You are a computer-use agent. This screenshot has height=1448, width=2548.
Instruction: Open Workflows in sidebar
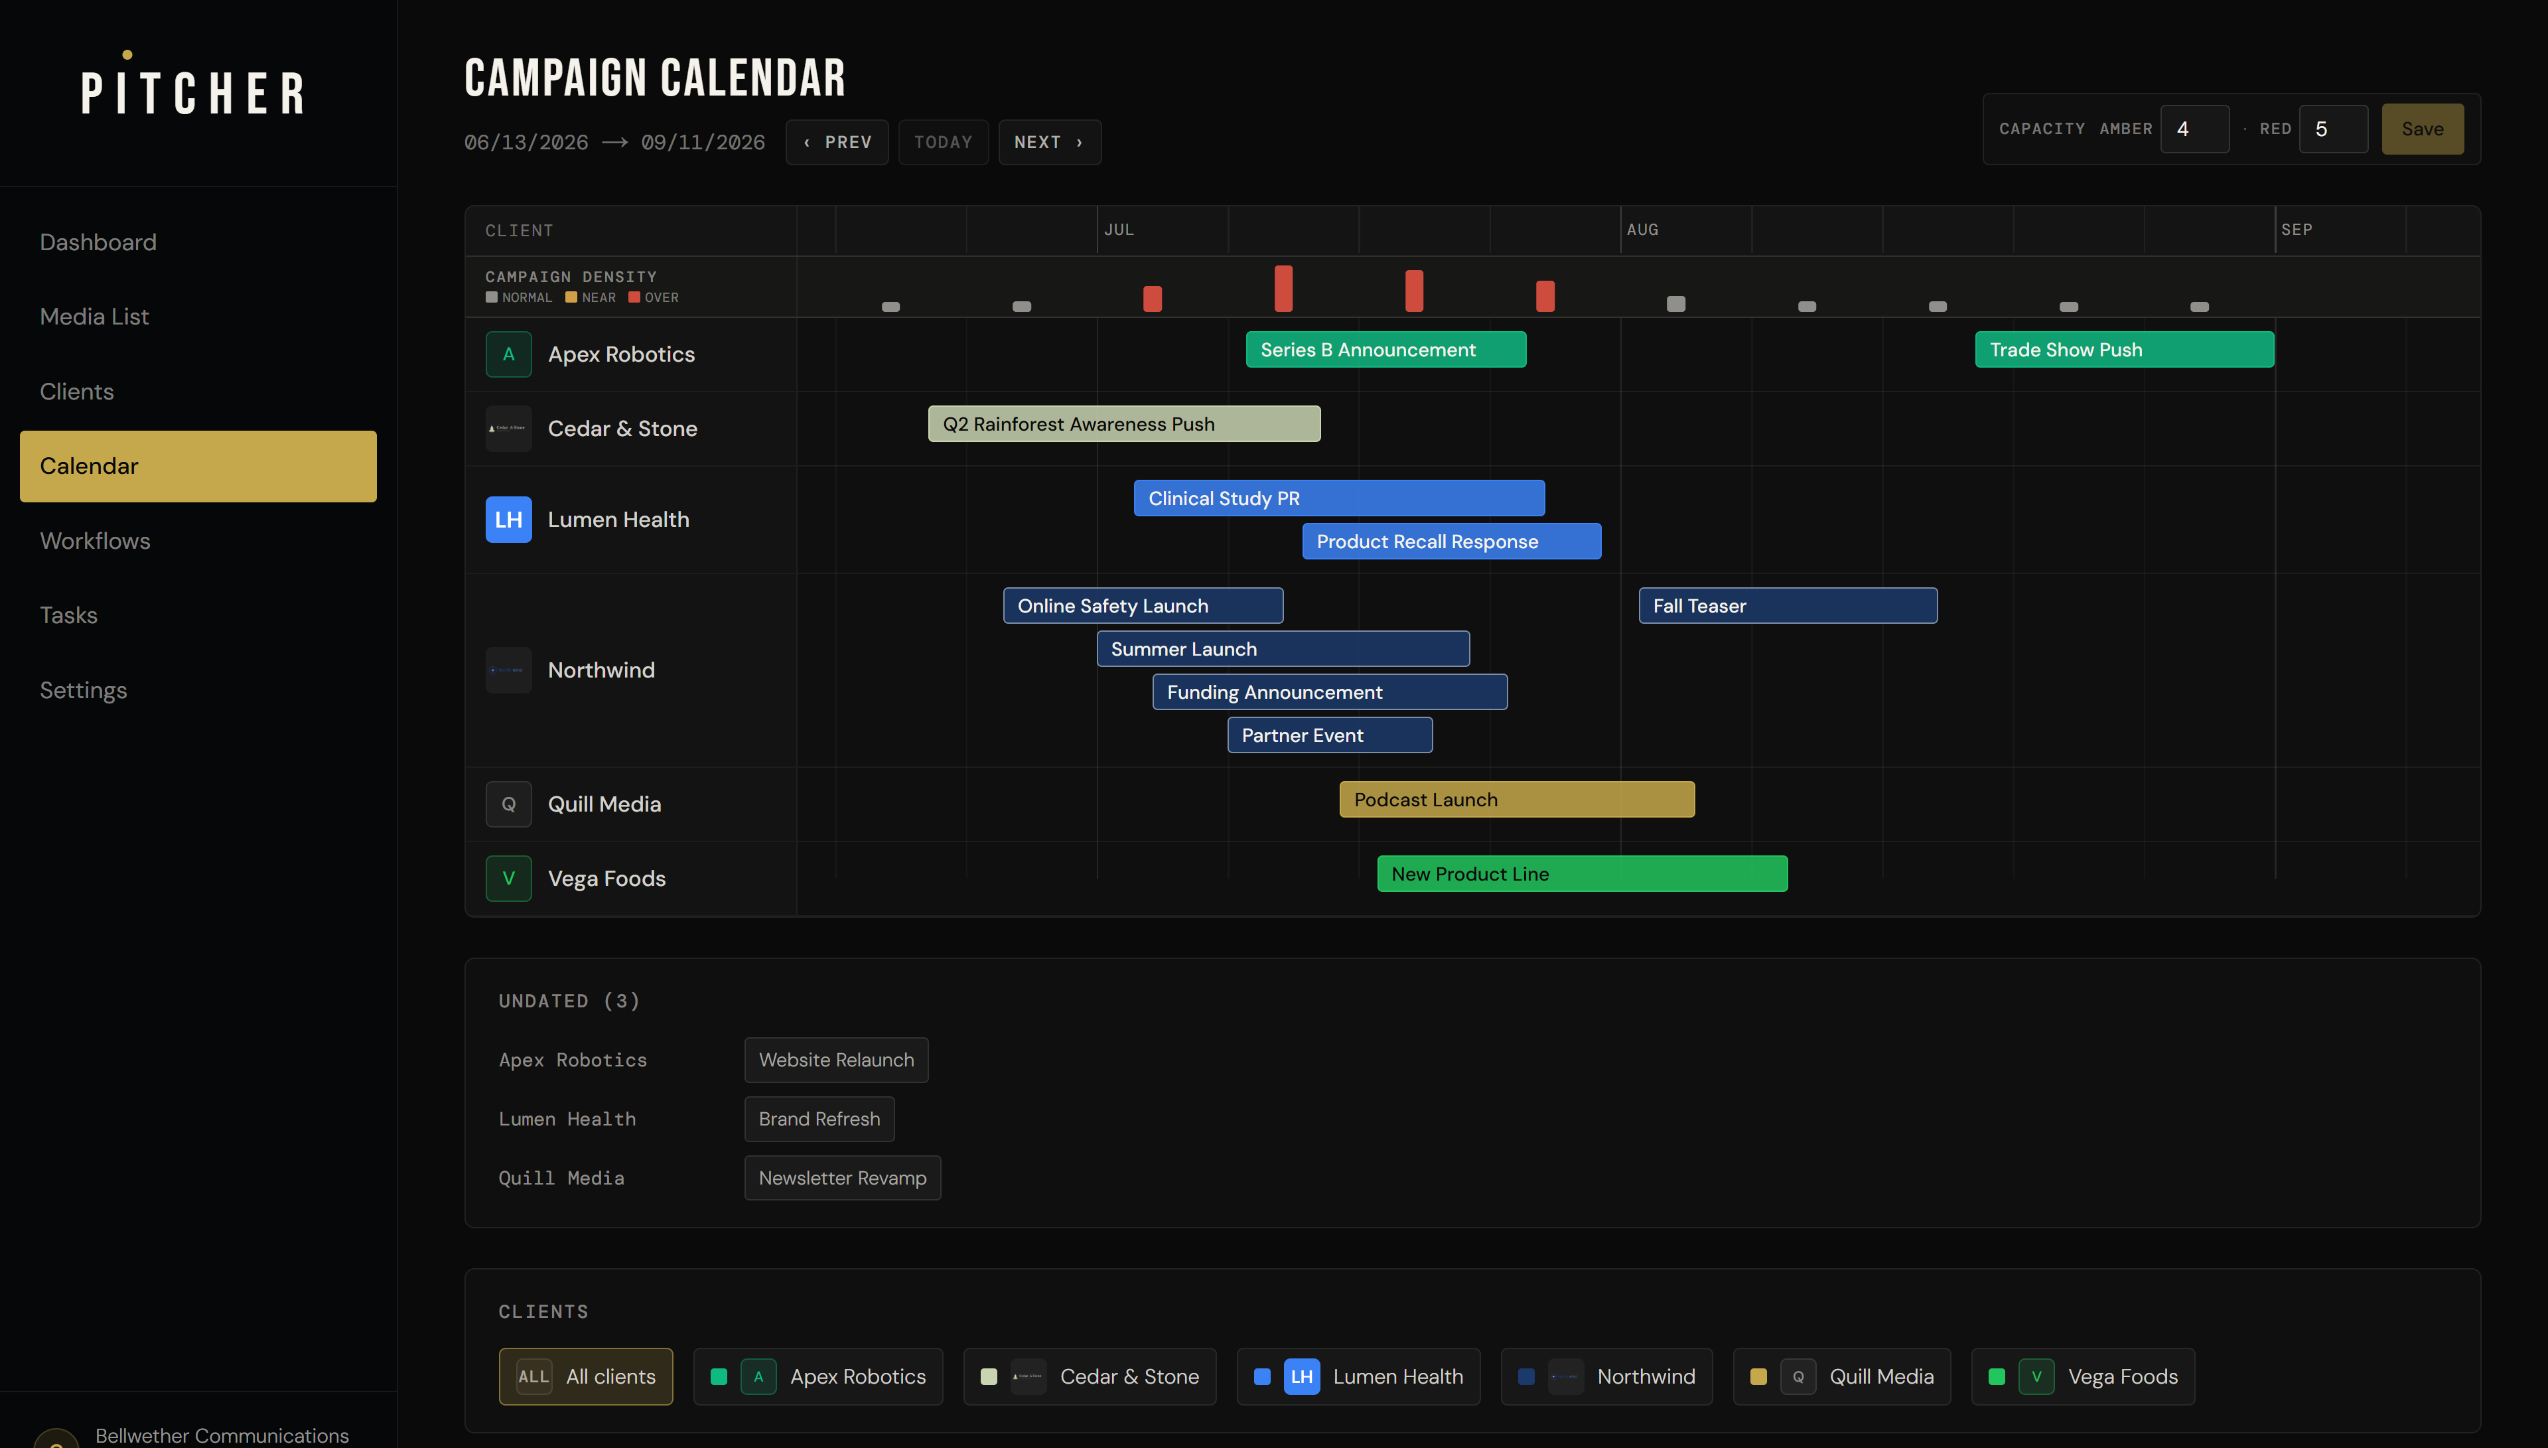click(198, 541)
